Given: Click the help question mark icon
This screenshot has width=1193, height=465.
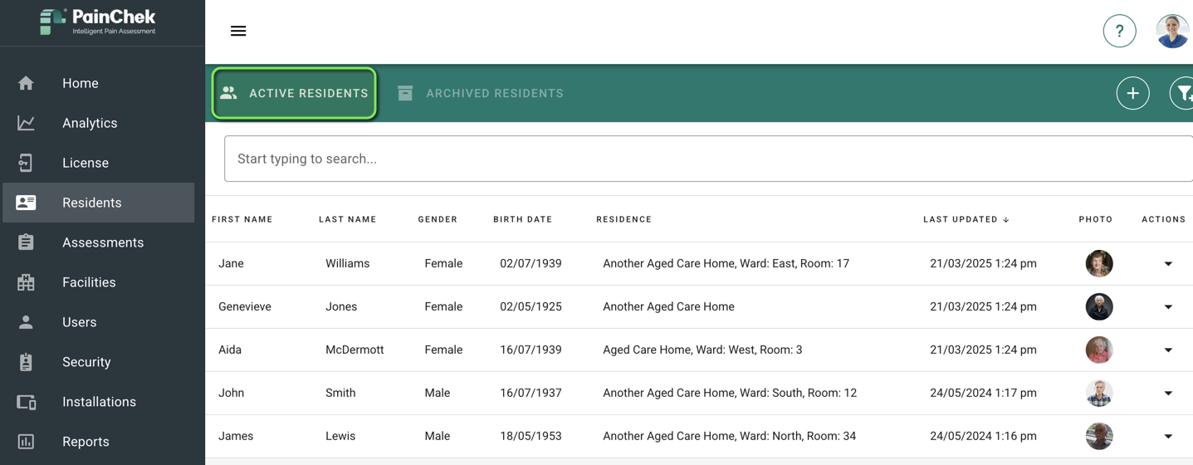Looking at the screenshot, I should point(1119,31).
